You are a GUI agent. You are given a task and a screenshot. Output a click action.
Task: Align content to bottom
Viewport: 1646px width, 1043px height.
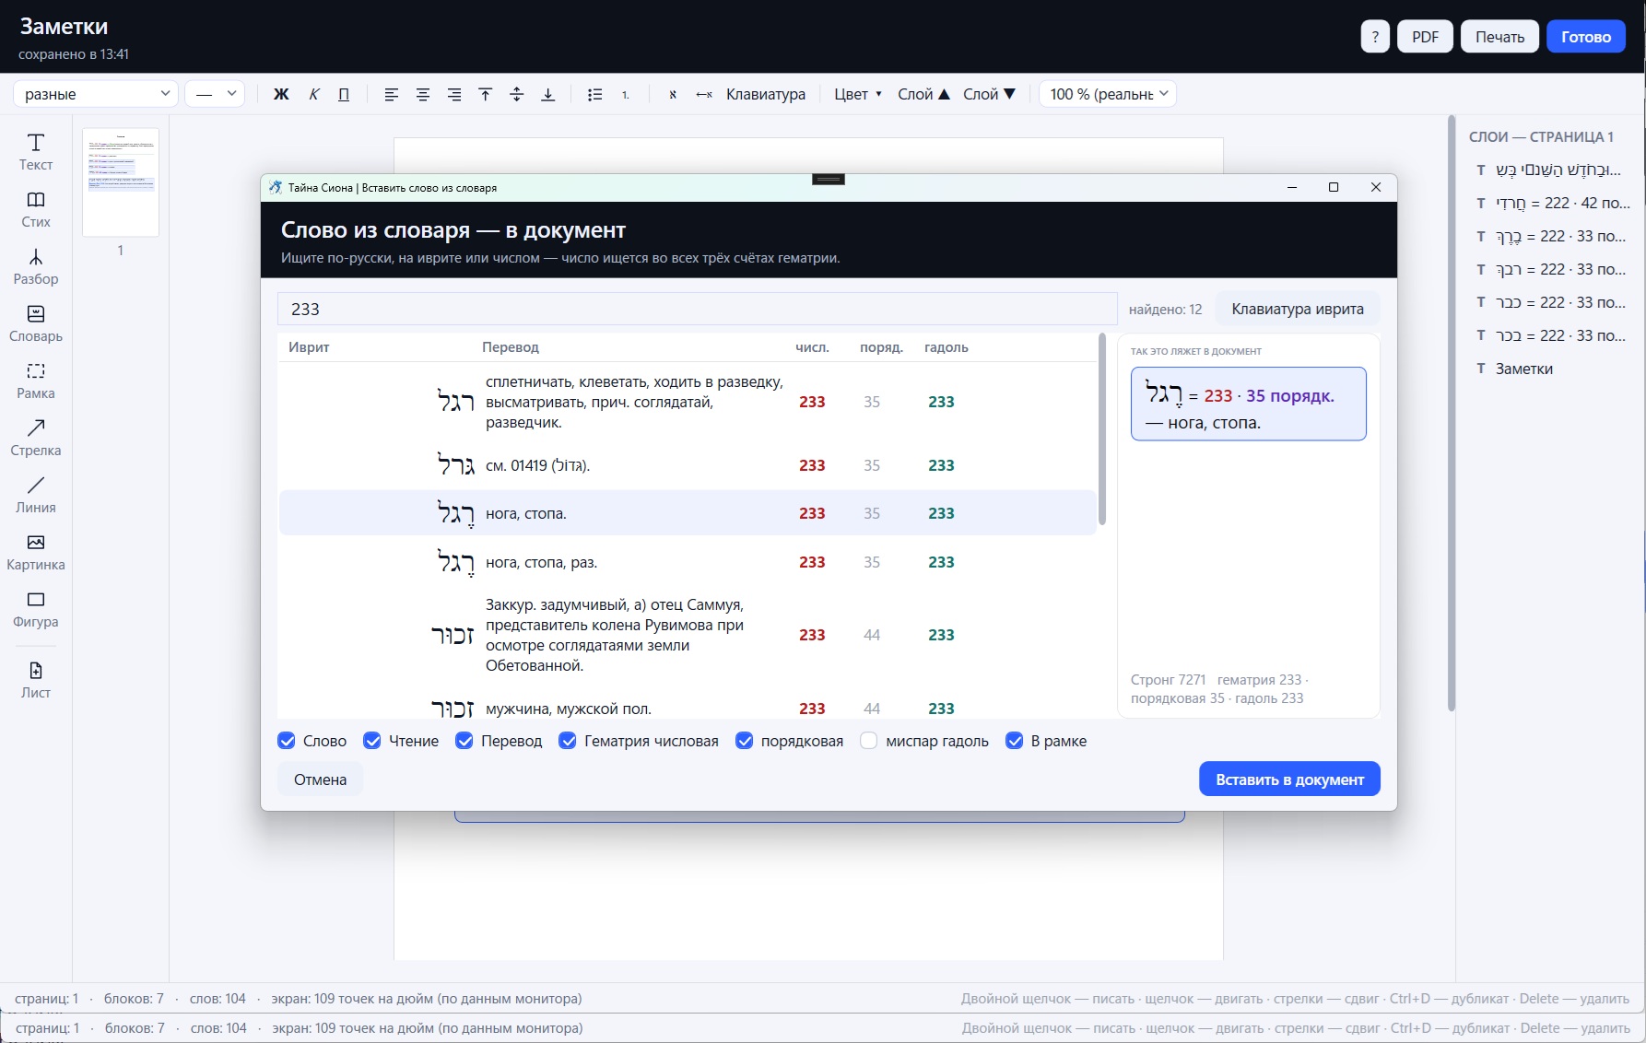click(548, 94)
